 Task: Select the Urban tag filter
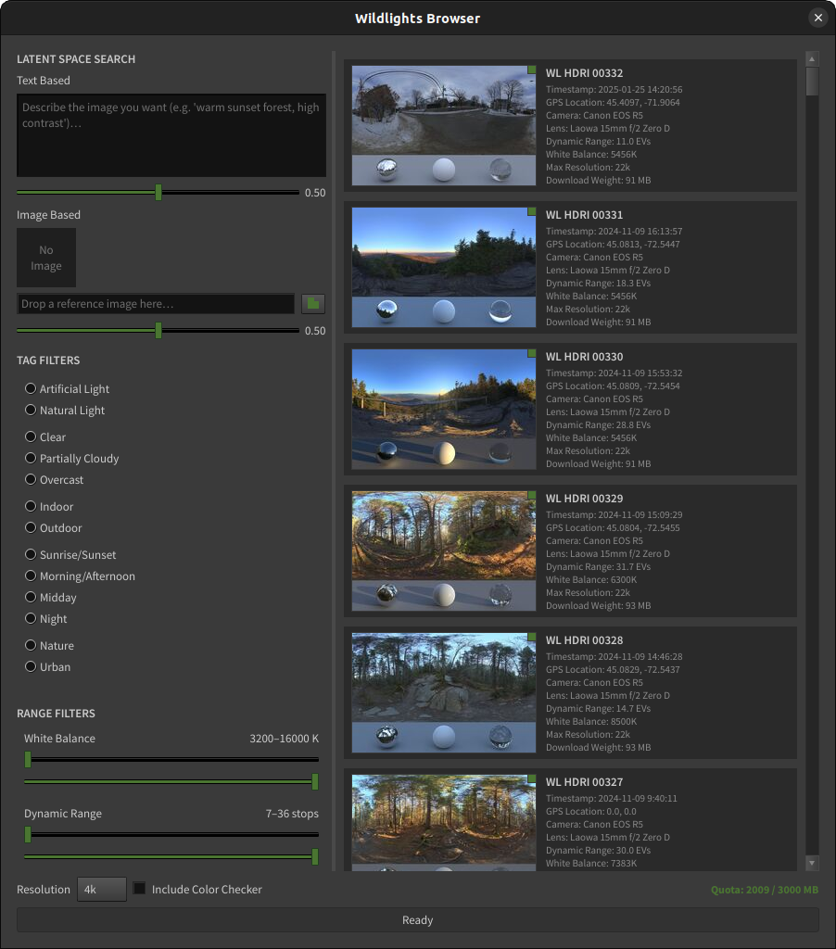tap(48, 665)
